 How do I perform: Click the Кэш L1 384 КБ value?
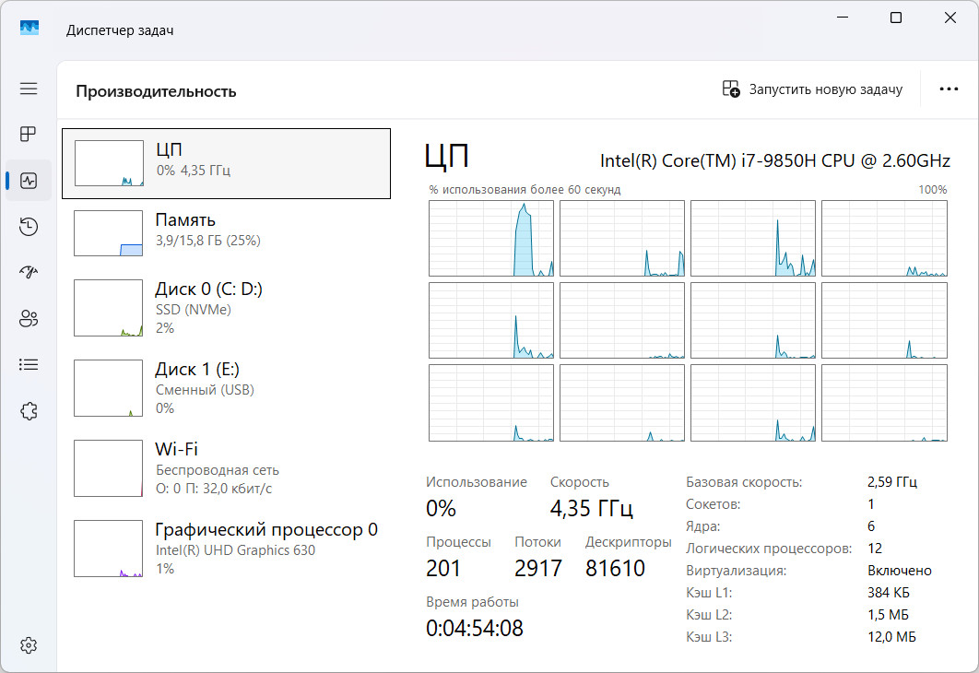(x=889, y=593)
